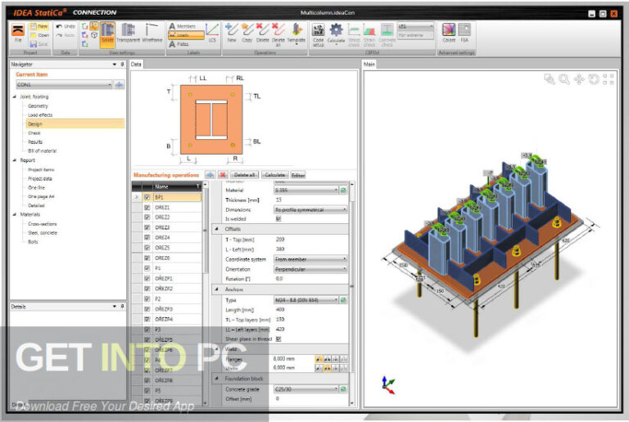Show Member labels

tap(183, 26)
